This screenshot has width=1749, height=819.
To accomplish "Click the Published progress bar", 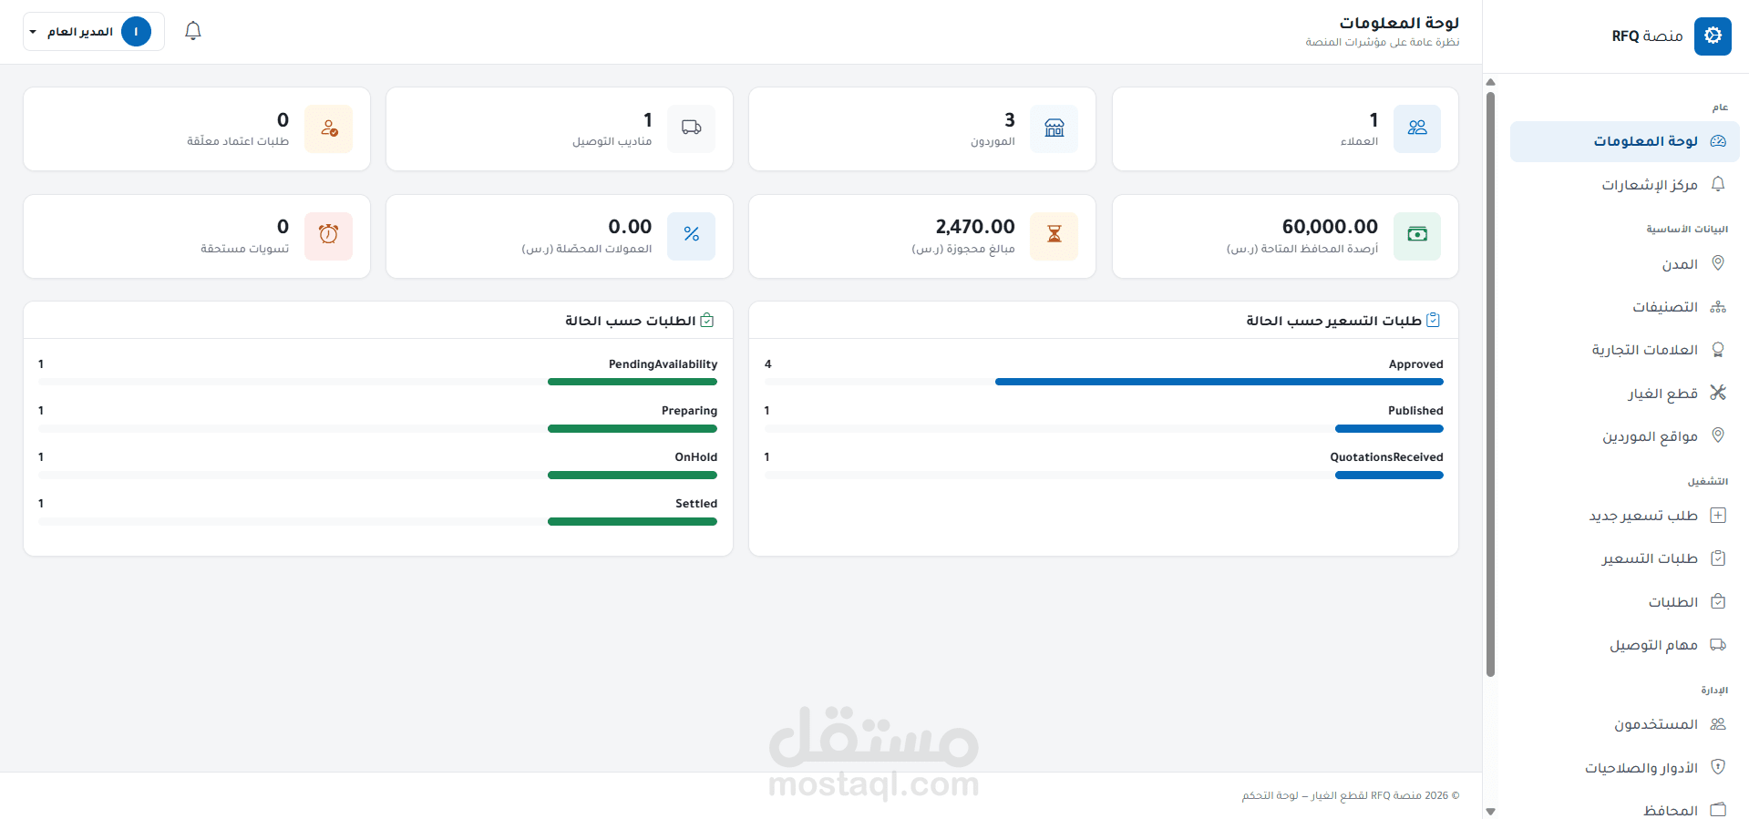I will point(1389,428).
